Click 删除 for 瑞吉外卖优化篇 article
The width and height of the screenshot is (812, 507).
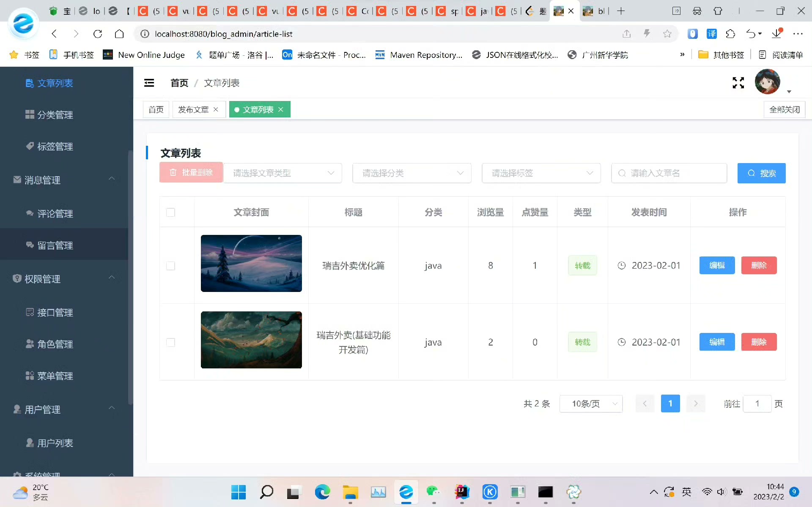[759, 265]
